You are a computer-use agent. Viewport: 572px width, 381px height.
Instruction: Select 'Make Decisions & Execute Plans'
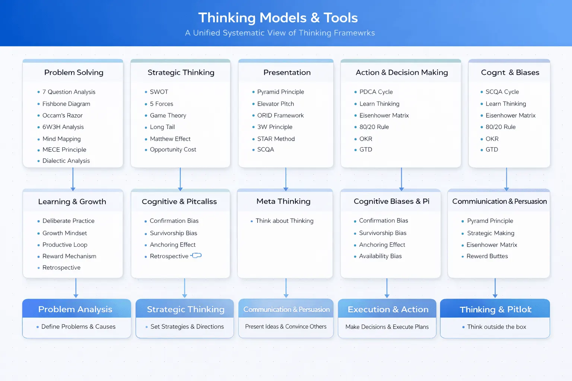(x=387, y=327)
